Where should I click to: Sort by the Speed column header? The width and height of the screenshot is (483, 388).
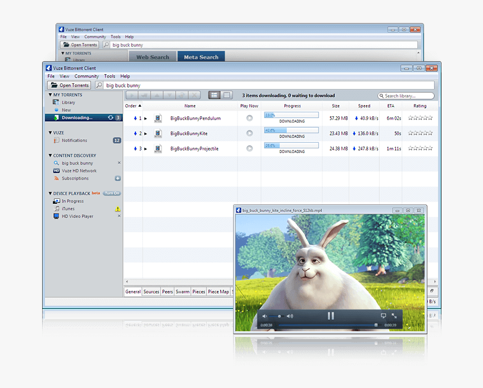(x=364, y=106)
